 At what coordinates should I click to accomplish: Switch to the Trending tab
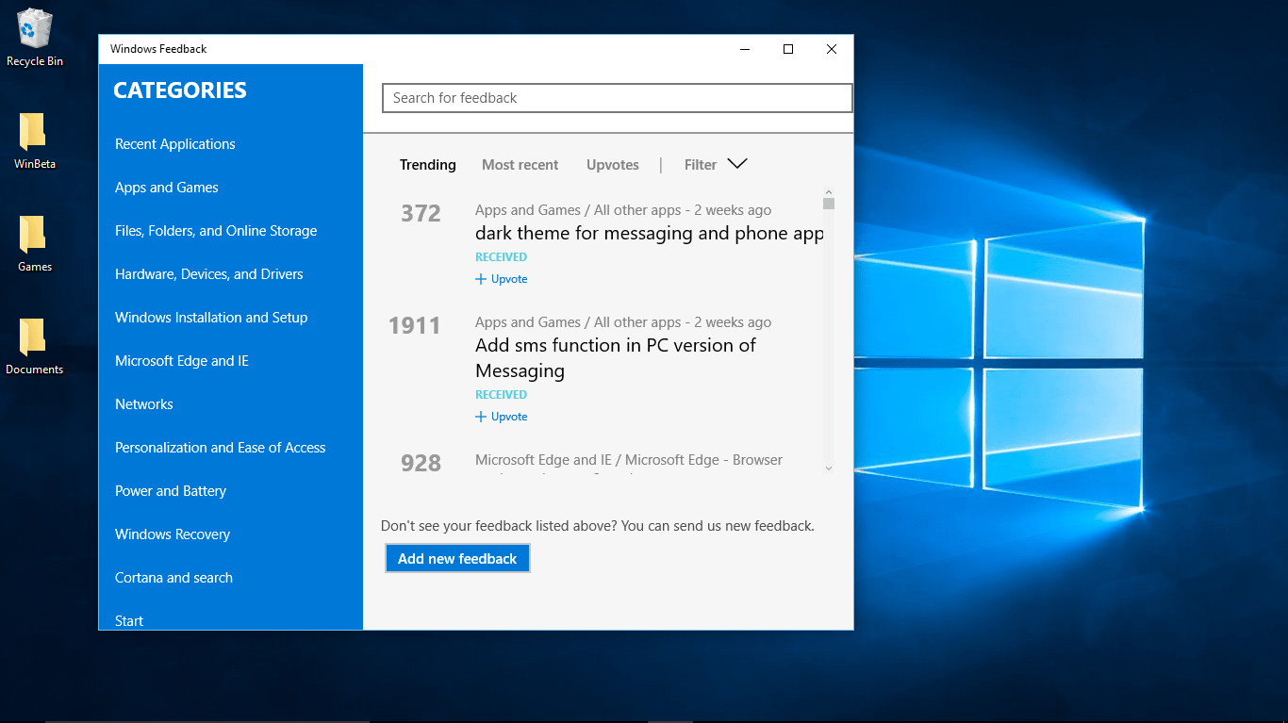point(427,165)
